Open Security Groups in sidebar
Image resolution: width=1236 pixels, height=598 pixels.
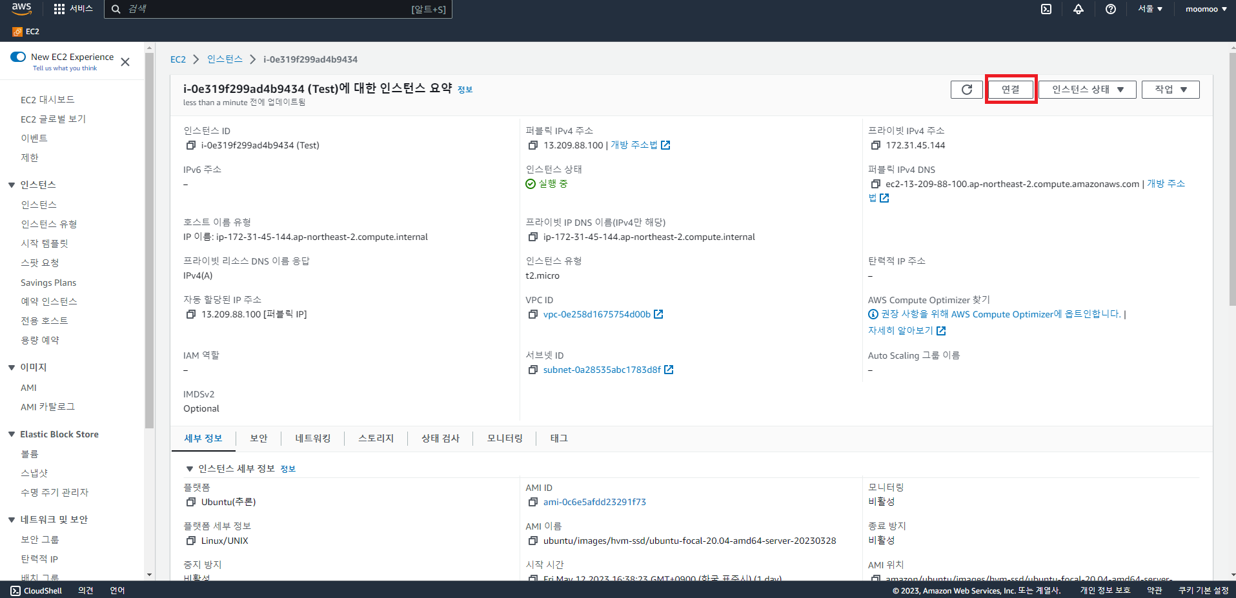pos(40,540)
